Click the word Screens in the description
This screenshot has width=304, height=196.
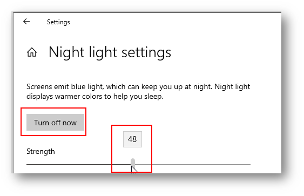(x=39, y=86)
